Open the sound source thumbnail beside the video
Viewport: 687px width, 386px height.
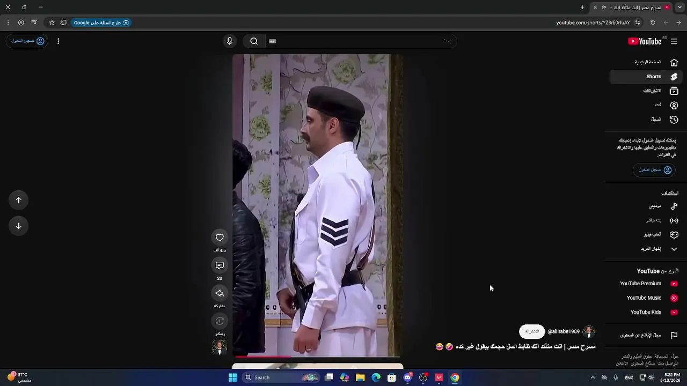(x=220, y=347)
